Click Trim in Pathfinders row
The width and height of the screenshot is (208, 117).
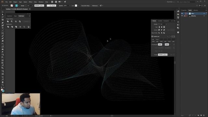[x=12, y=27]
